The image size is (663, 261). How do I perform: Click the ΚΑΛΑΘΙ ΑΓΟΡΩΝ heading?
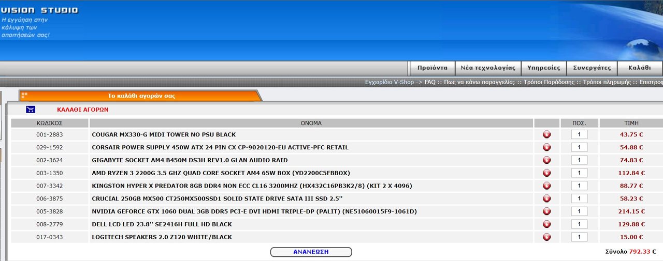(x=82, y=110)
